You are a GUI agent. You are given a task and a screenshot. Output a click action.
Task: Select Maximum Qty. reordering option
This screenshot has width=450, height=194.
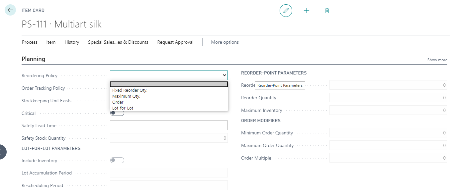pyautogui.click(x=126, y=96)
